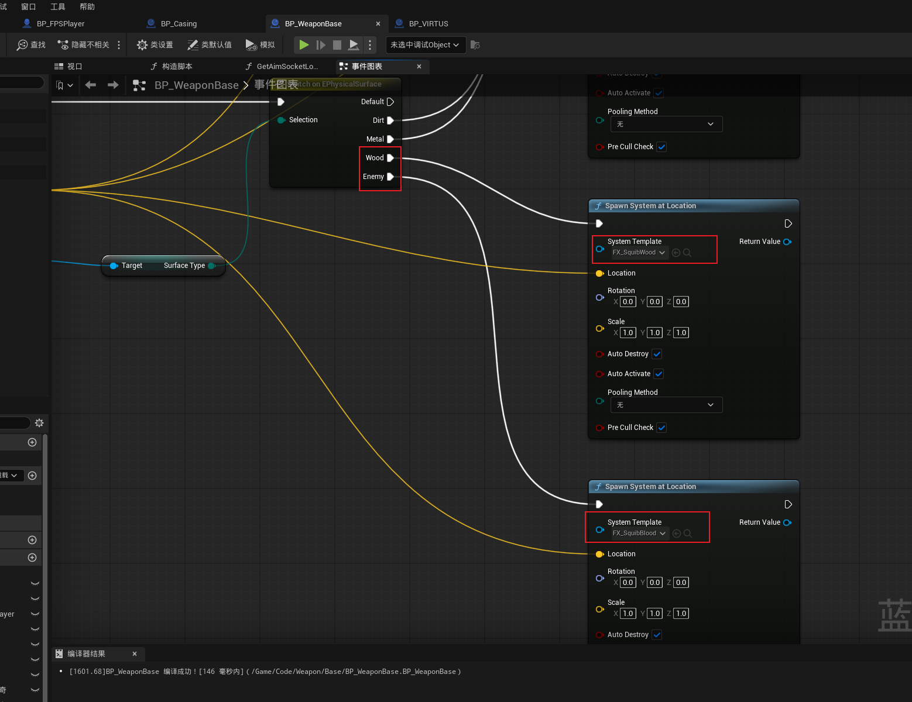The width and height of the screenshot is (912, 702).
Task: Use selected asset arrow beside FX_SquibBlood
Action: [x=677, y=534]
